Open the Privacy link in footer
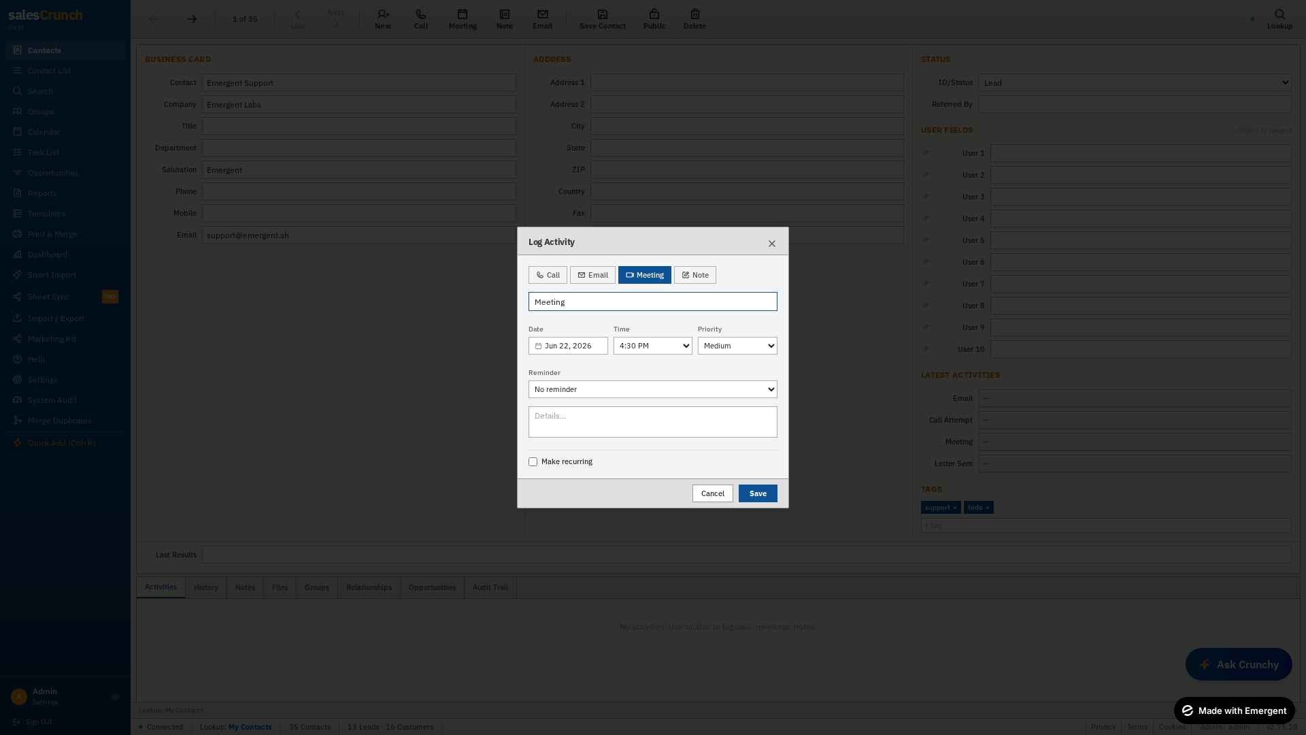The image size is (1306, 735). coord(1103,727)
